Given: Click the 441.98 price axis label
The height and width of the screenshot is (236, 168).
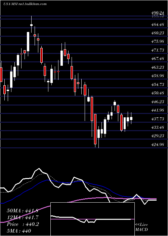Looking at the screenshot, I should click(158, 110).
